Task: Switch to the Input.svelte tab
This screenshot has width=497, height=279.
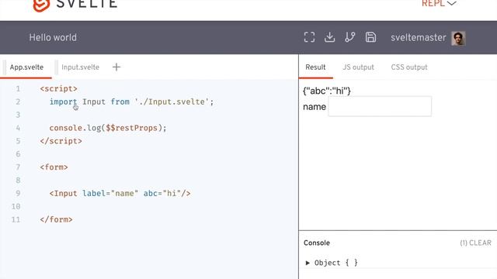Action: click(x=80, y=67)
